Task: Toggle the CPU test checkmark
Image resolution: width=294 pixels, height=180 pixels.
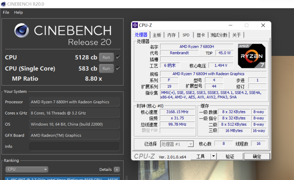Action: [x=118, y=57]
